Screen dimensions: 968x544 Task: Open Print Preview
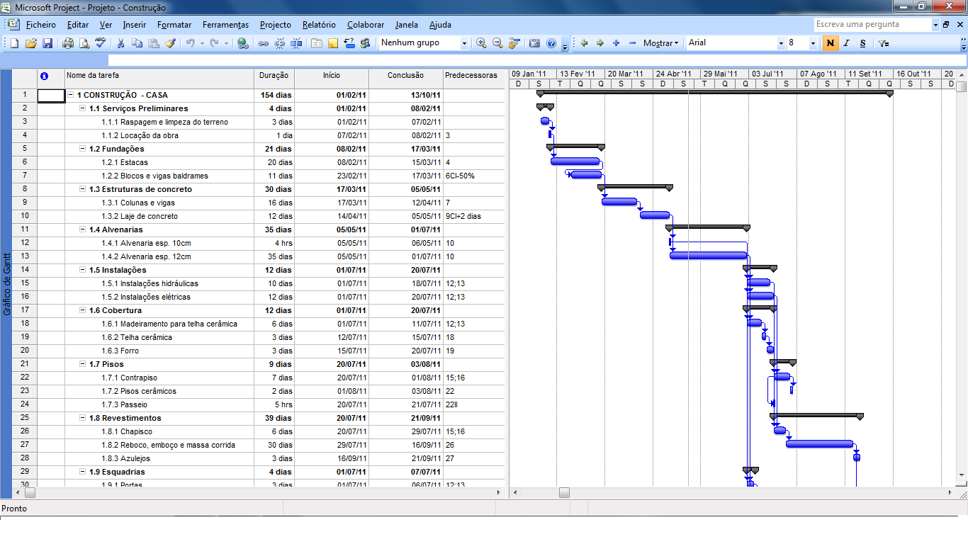click(84, 42)
